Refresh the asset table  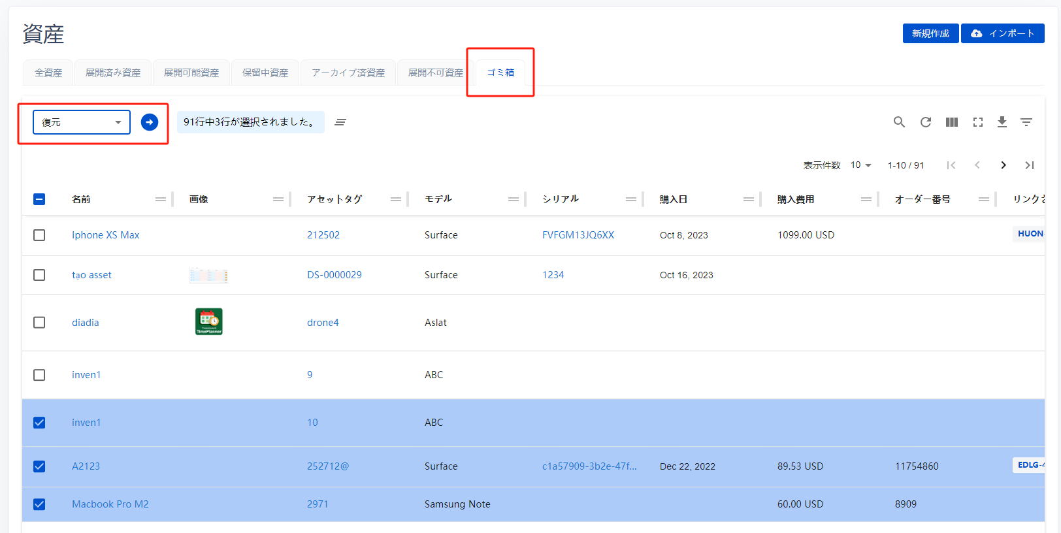coord(926,122)
